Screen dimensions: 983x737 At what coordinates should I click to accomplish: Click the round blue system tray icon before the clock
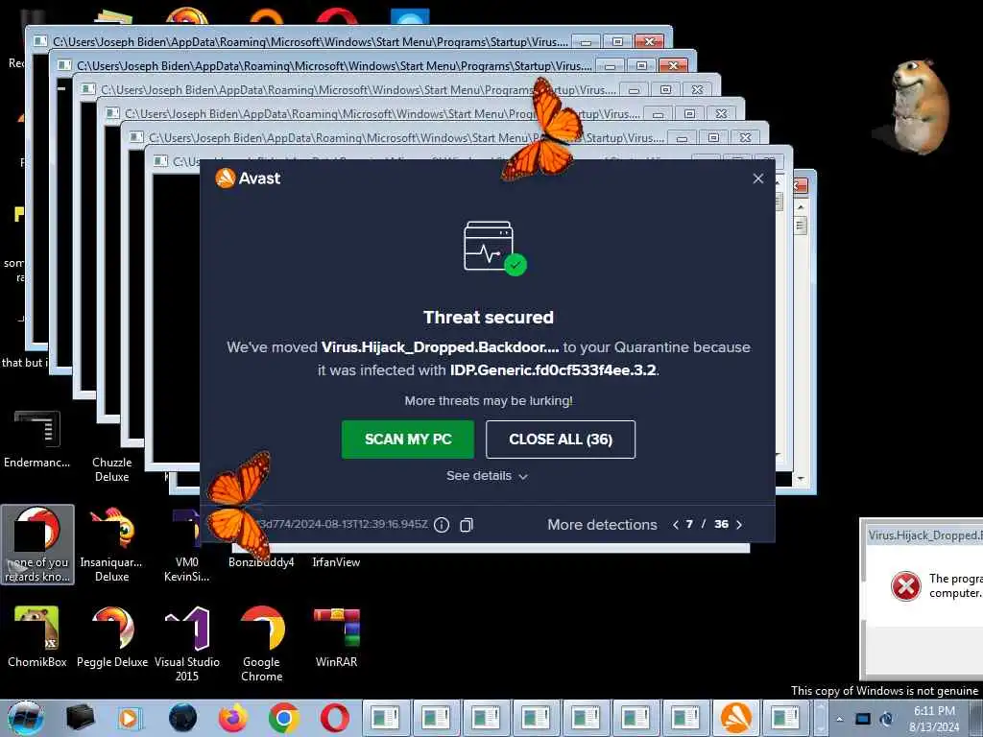886,719
